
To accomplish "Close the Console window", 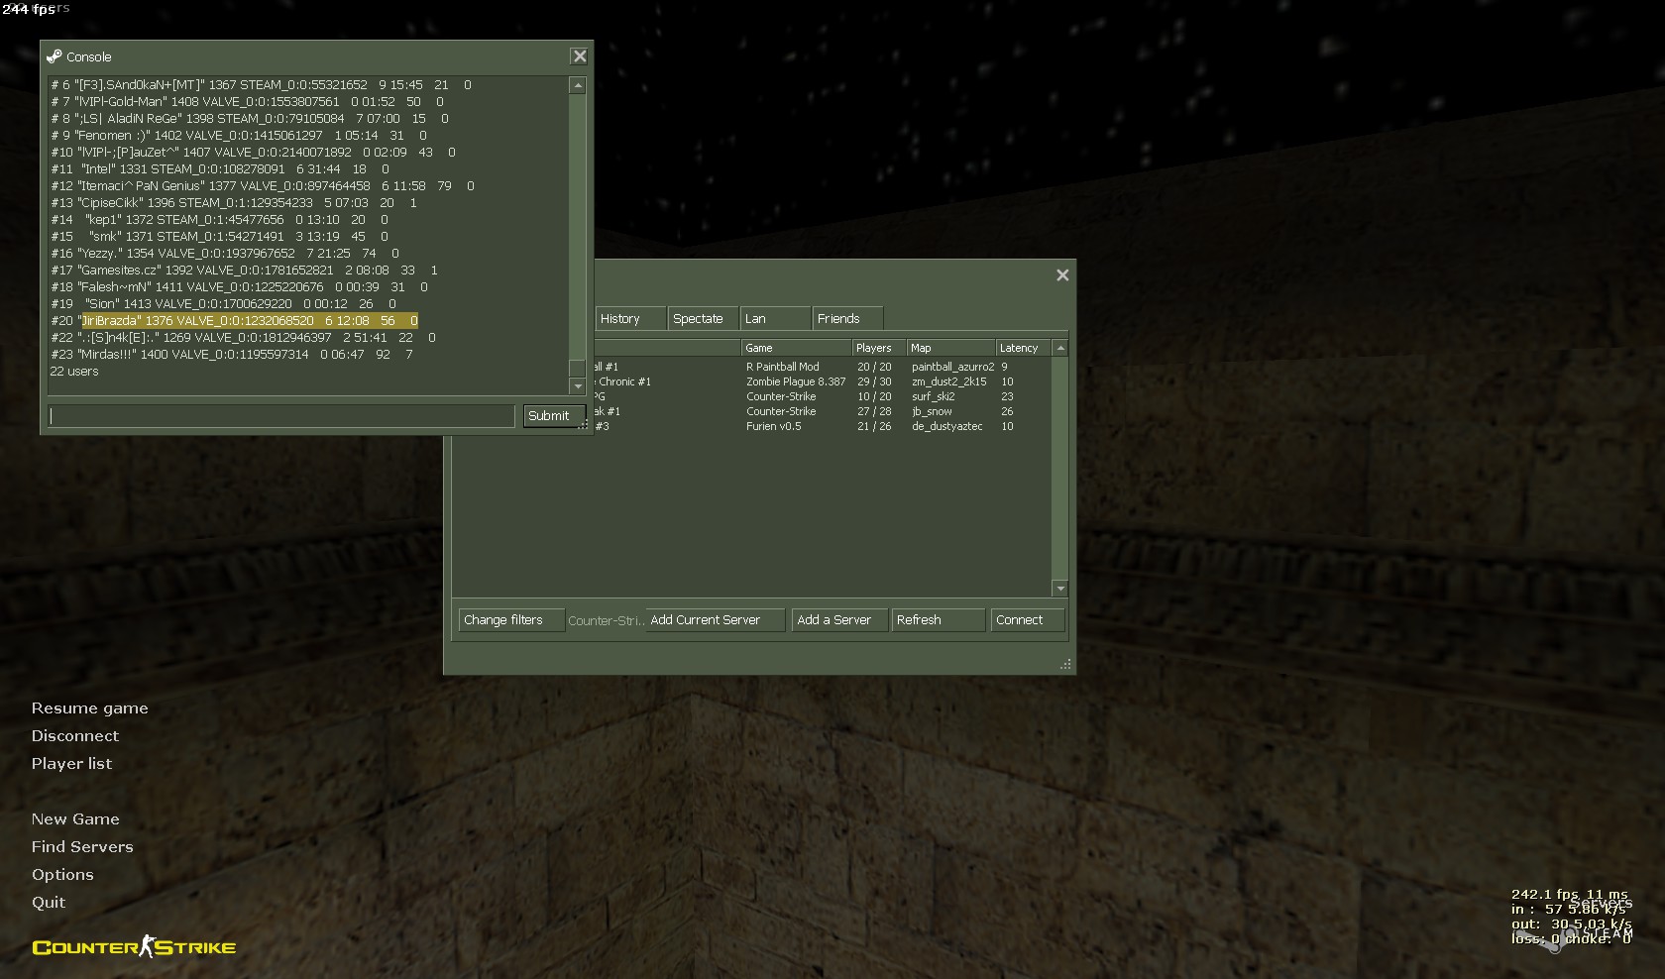I will coord(580,56).
